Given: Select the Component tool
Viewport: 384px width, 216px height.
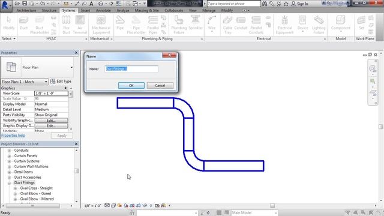Looking at the screenshot, I should pyautogui.click(x=341, y=24).
